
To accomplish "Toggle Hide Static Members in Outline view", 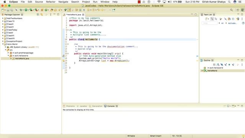I will 225,65.
